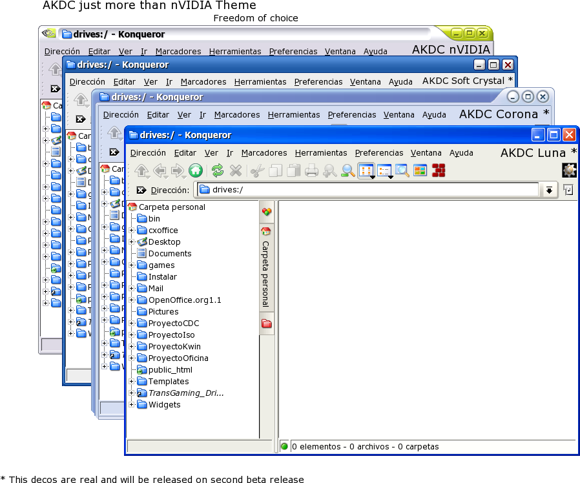
Task: Go to home with the green Home icon
Action: (x=196, y=170)
